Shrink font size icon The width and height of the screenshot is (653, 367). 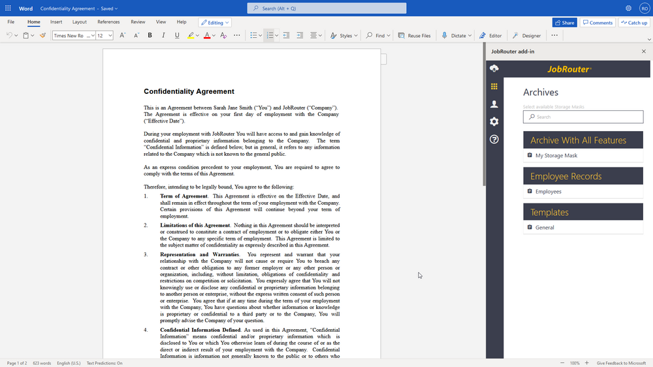[x=136, y=35]
